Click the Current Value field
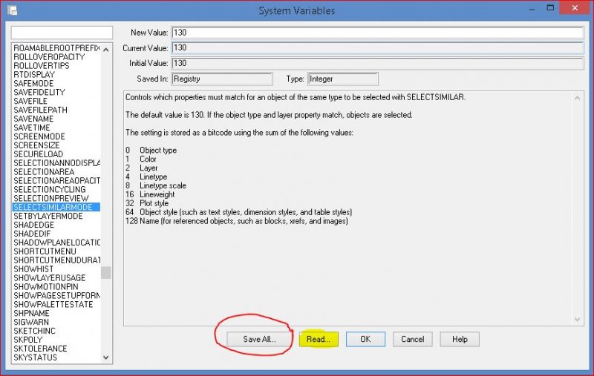 pyautogui.click(x=377, y=47)
